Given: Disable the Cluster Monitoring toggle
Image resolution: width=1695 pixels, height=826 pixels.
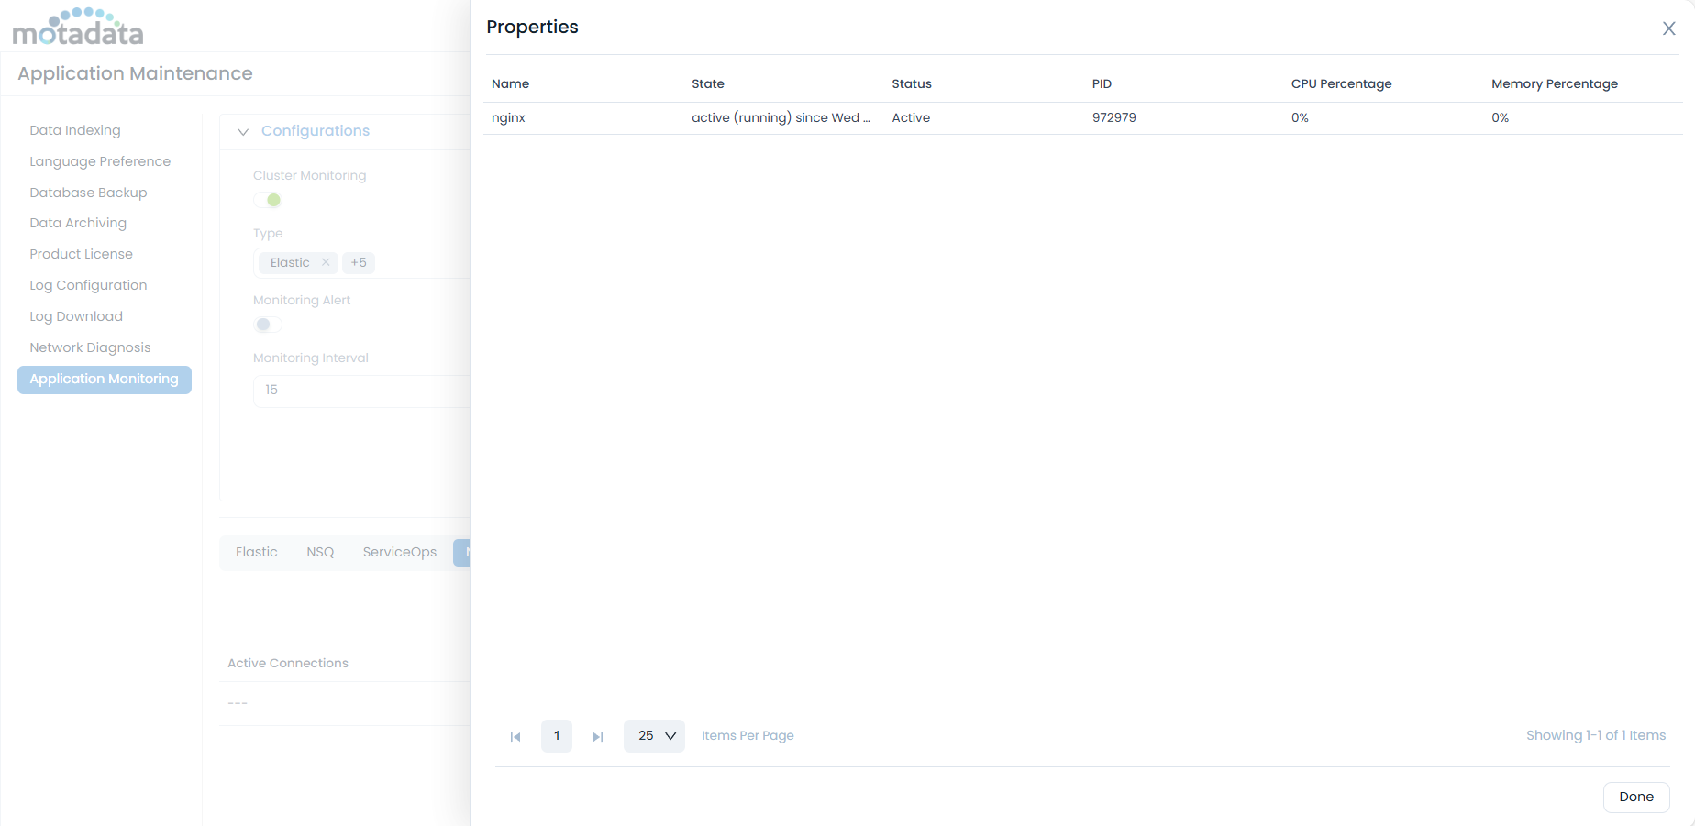Looking at the screenshot, I should 267,200.
